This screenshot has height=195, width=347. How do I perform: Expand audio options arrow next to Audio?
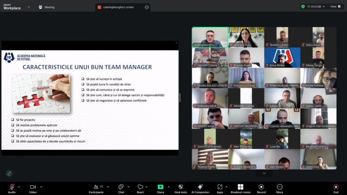[20, 185]
